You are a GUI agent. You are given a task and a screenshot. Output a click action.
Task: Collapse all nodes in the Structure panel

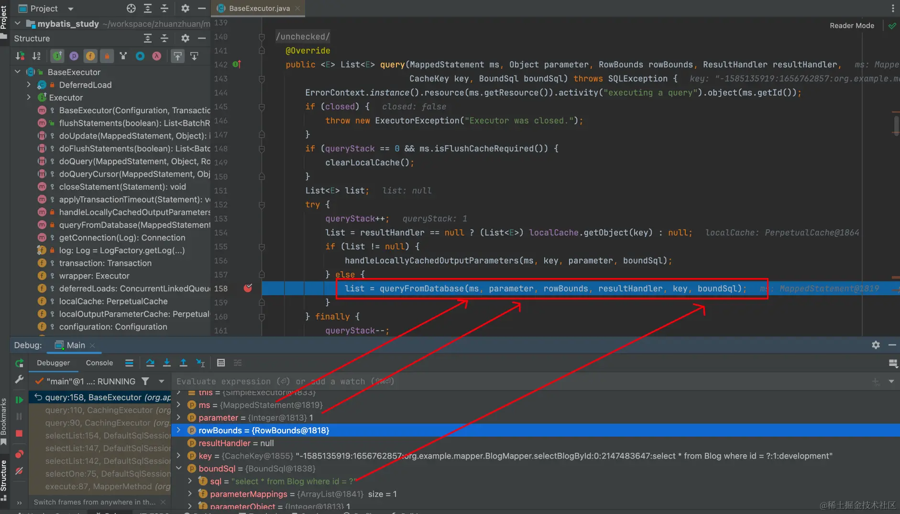click(164, 38)
